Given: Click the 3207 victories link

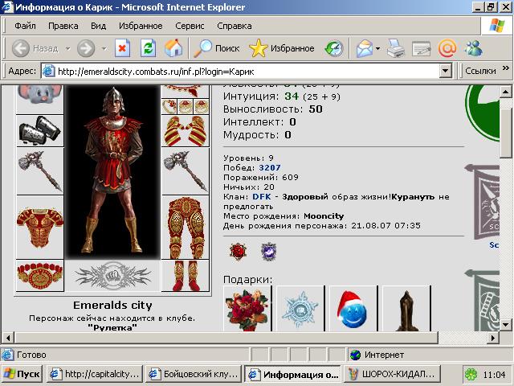Looking at the screenshot, I should pos(270,168).
